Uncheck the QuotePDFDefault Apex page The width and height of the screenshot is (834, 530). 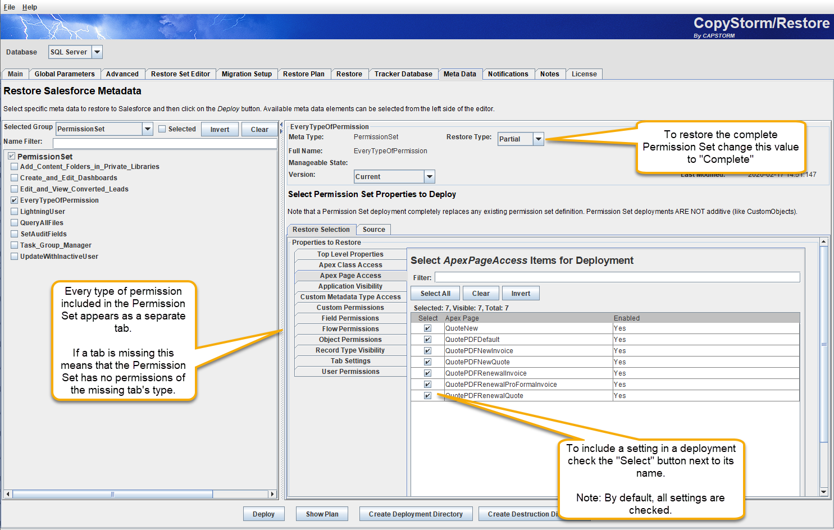[427, 340]
